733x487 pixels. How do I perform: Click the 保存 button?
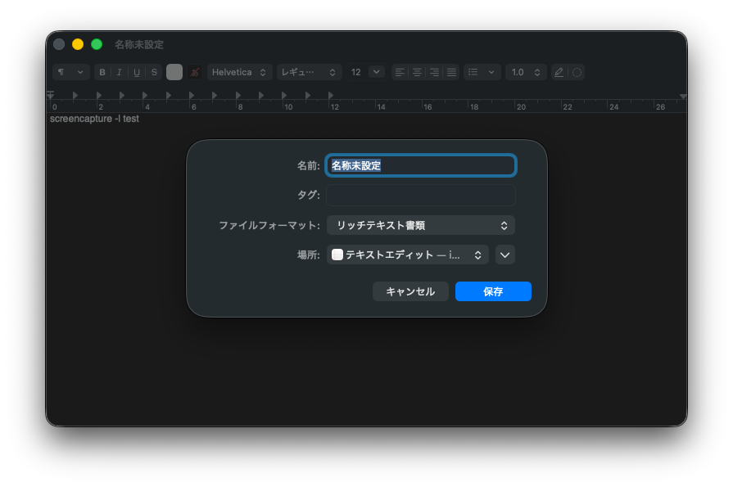coord(493,291)
